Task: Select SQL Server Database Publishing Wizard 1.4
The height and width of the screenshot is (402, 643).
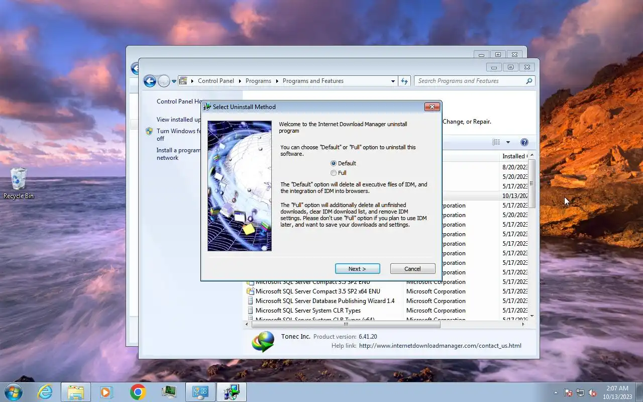Action: pos(325,301)
